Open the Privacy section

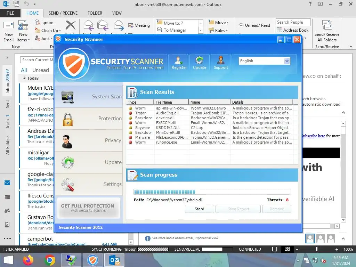(x=89, y=140)
